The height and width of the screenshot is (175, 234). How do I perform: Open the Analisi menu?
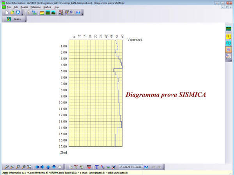(24, 7)
